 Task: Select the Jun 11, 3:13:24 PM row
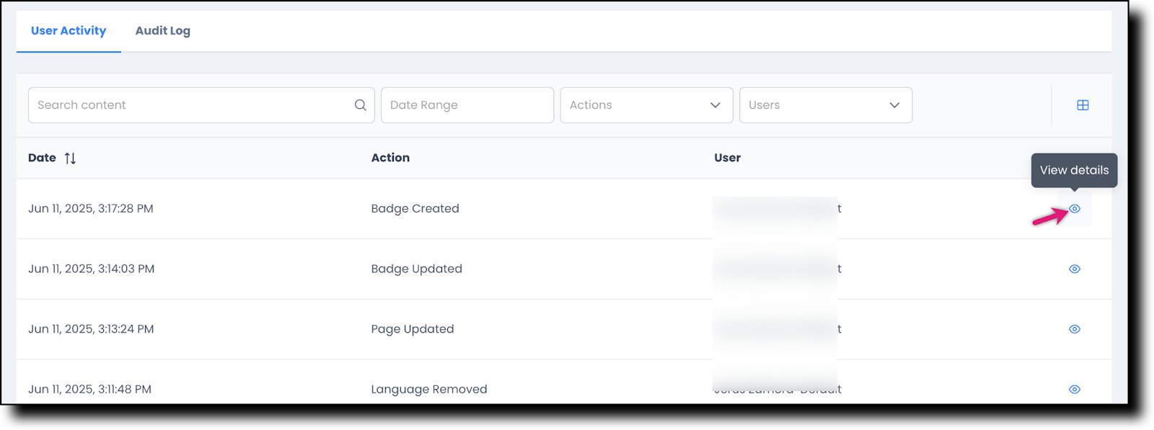tap(91, 329)
